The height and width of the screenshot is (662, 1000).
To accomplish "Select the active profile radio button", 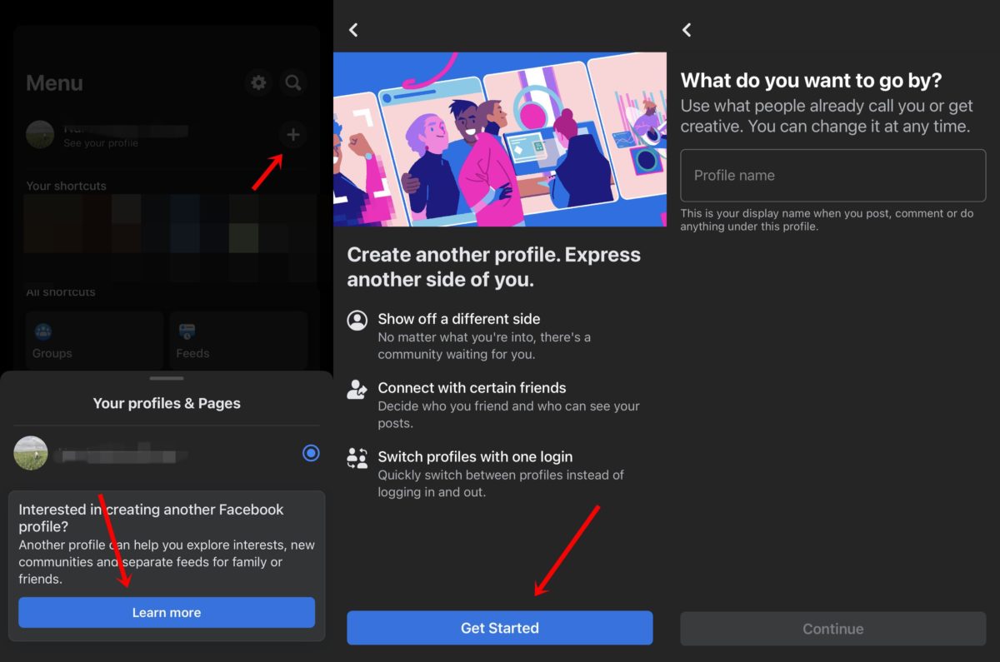I will [x=311, y=454].
